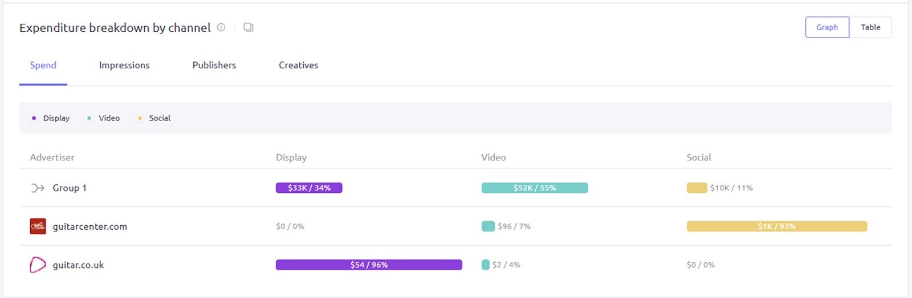
Task: Click the Group 1 merge arrow icon
Action: click(38, 188)
